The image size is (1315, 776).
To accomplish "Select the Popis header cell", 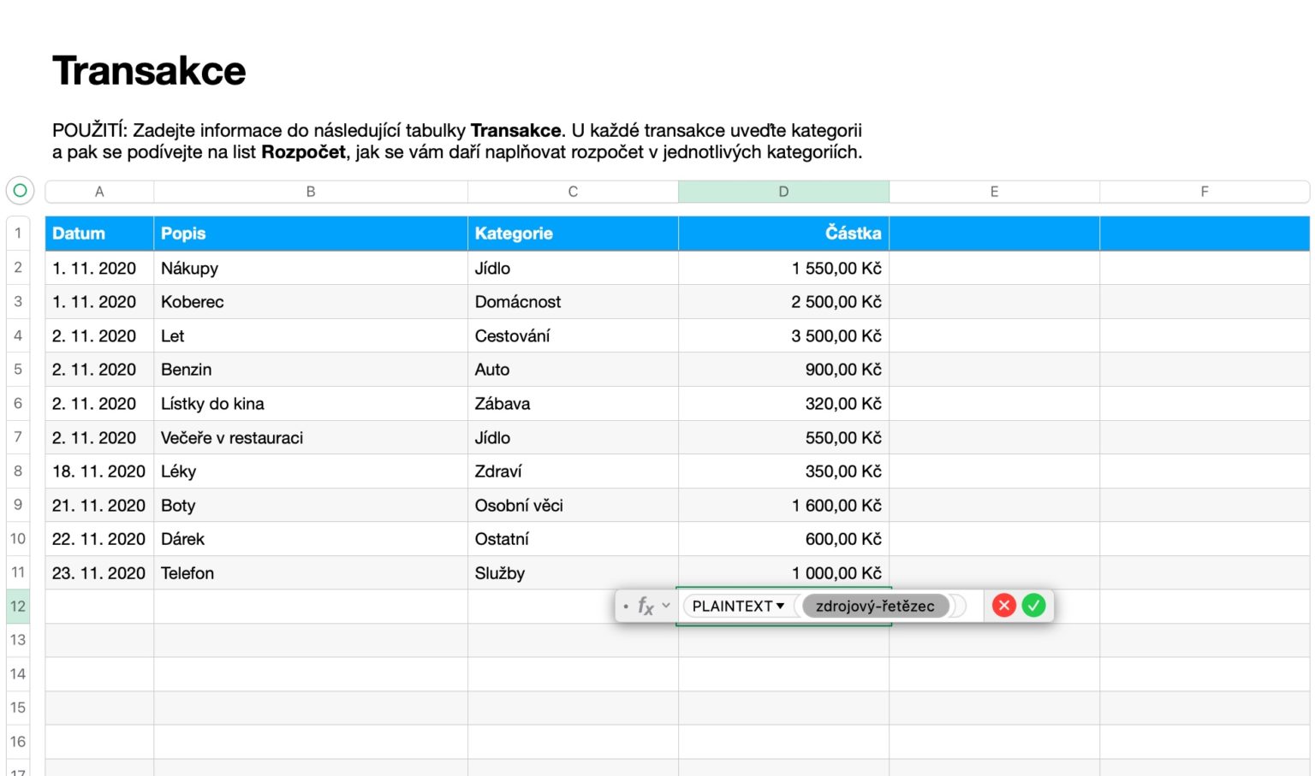I will click(310, 233).
